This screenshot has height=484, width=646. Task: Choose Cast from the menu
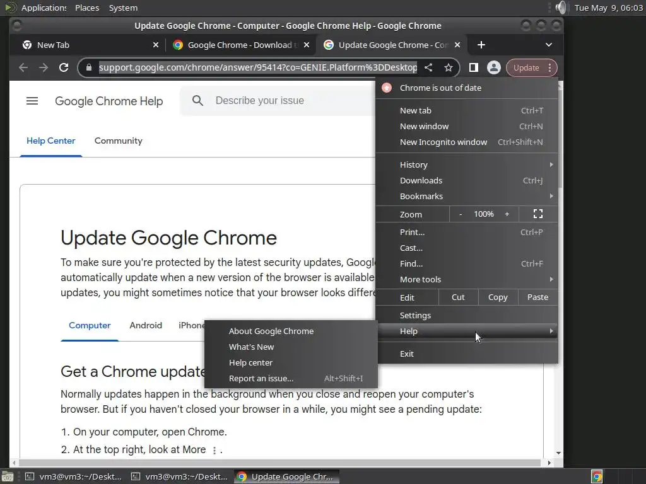click(467, 248)
